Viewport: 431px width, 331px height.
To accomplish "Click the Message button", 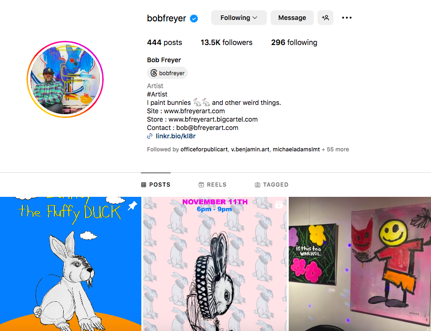I will click(x=292, y=18).
